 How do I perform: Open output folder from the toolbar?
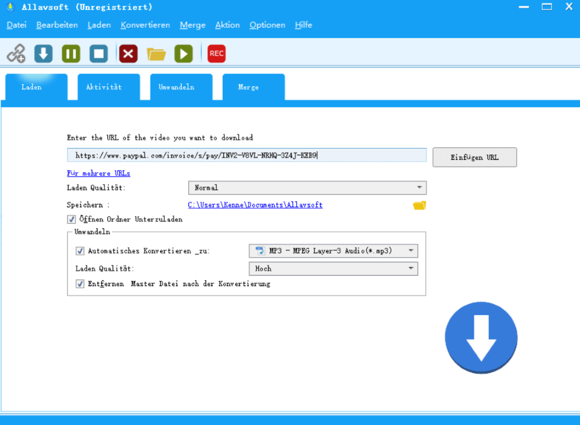(156, 54)
